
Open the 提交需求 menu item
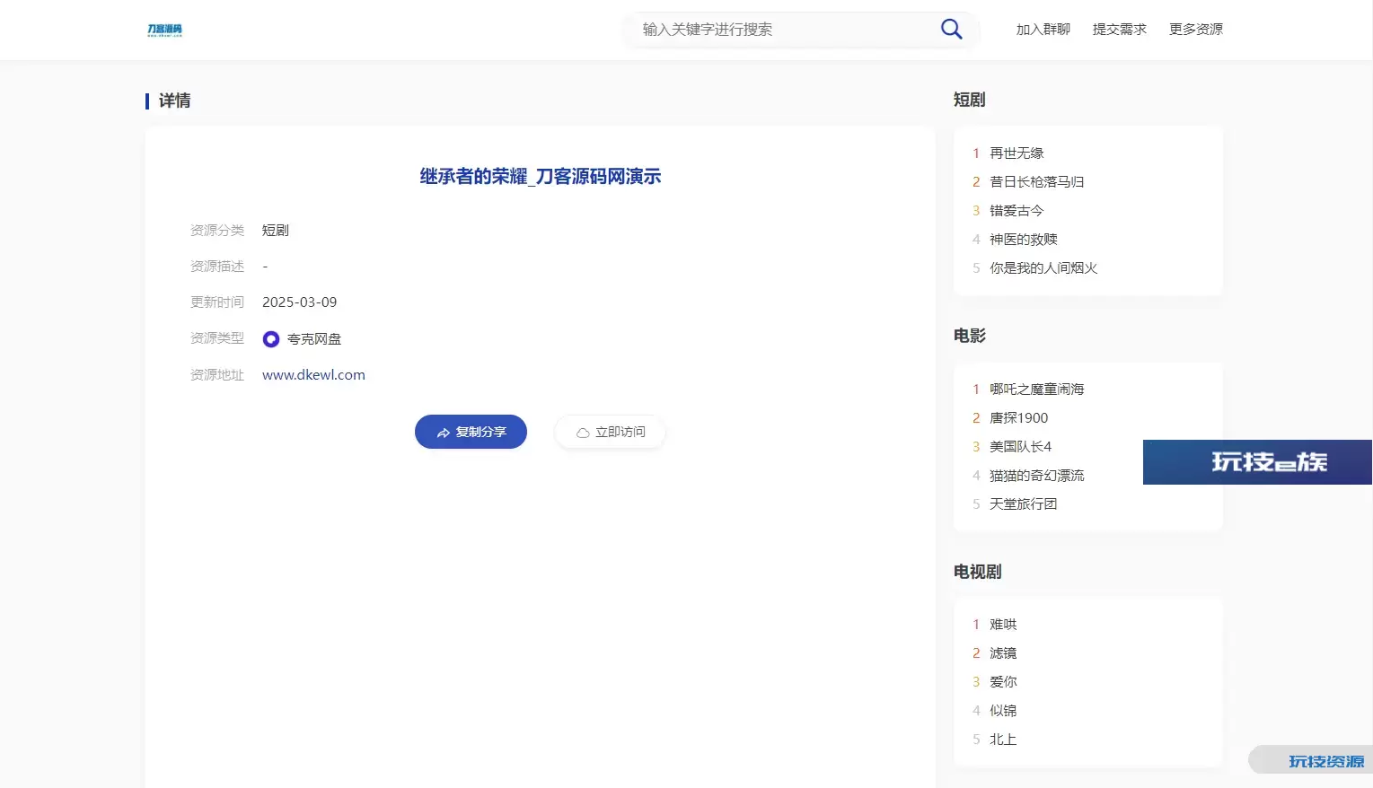[x=1119, y=30]
